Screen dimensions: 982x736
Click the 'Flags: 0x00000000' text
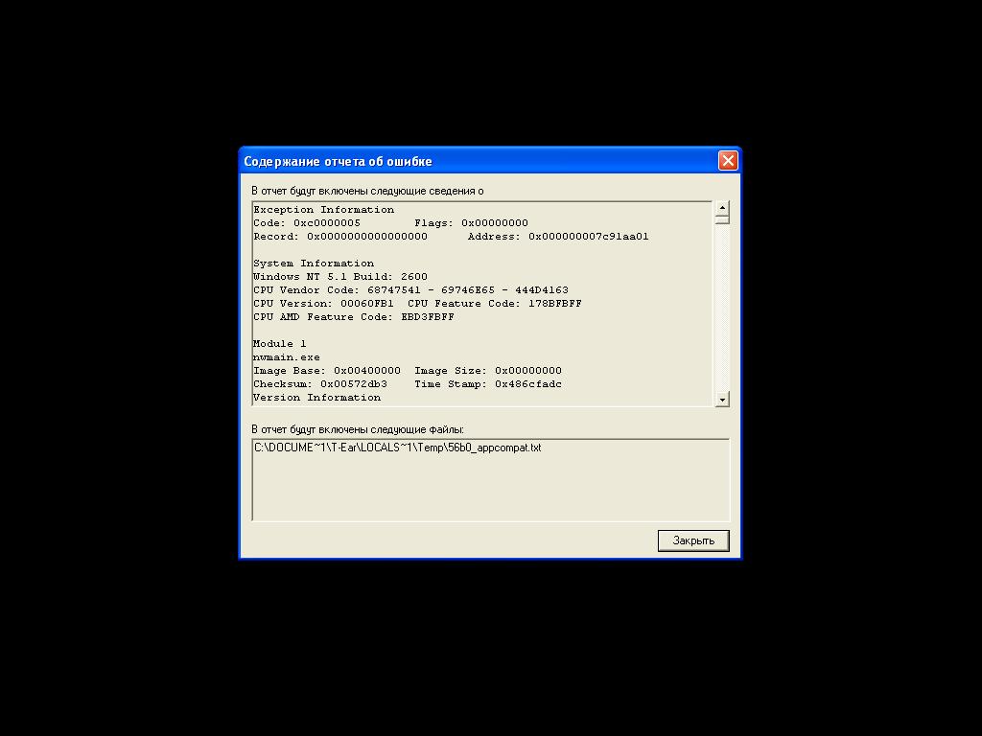[471, 222]
